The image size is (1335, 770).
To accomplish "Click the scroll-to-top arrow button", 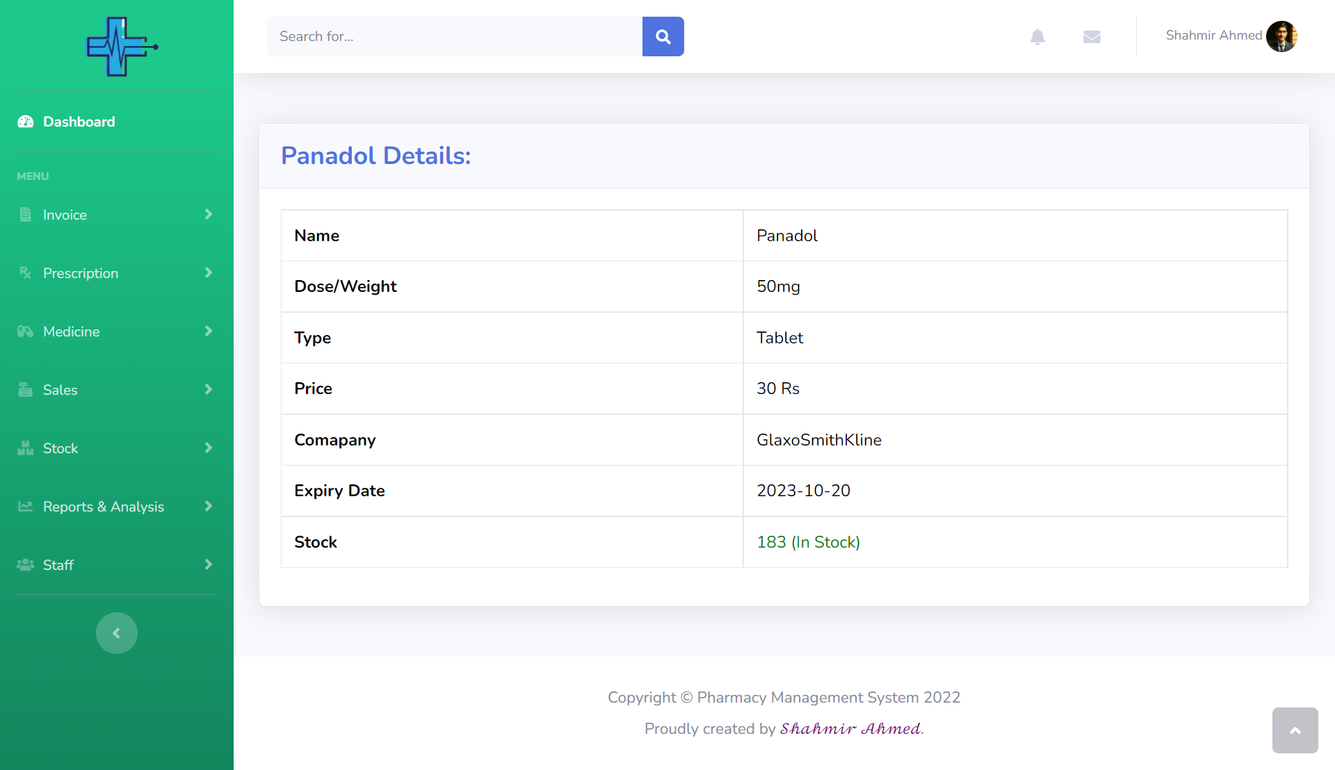I will pos(1295,730).
